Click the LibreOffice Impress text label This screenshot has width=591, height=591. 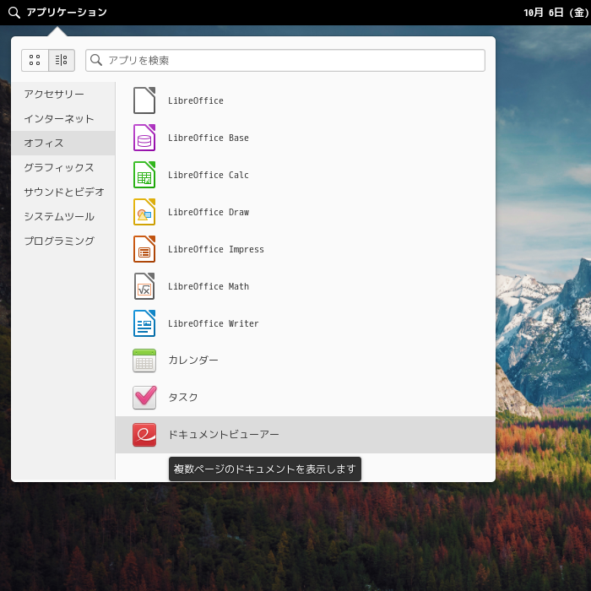point(216,249)
